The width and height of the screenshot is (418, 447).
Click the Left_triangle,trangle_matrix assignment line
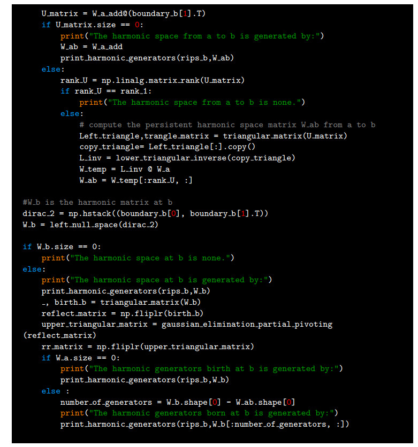click(213, 136)
